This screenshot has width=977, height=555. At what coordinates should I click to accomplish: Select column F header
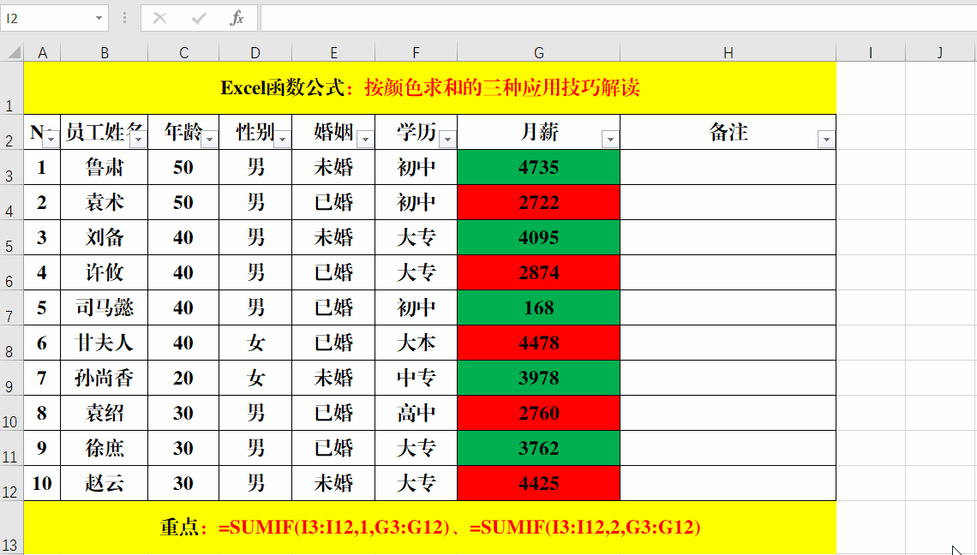[416, 53]
